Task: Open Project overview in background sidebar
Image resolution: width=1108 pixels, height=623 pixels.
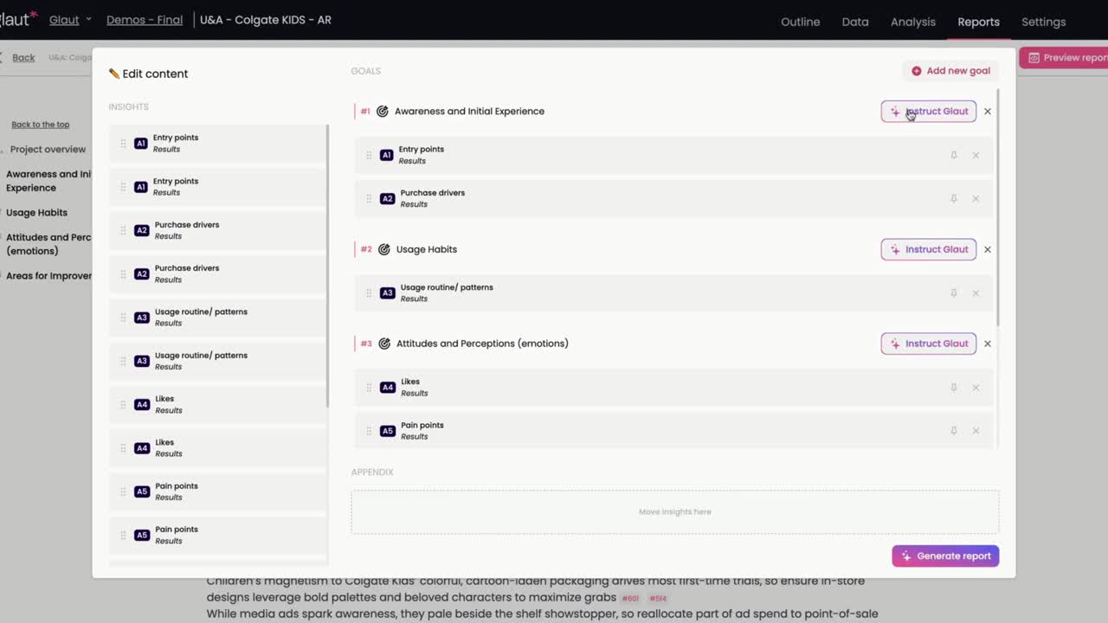Action: [48, 149]
